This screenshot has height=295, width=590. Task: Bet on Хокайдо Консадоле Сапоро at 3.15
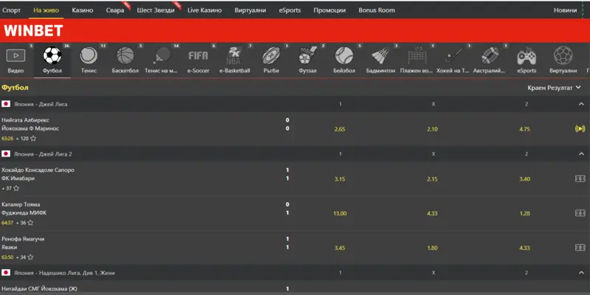[340, 179]
